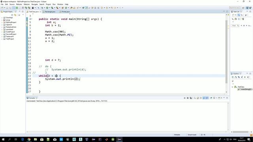Click the Terminate stop icon in Console

point(185,98)
